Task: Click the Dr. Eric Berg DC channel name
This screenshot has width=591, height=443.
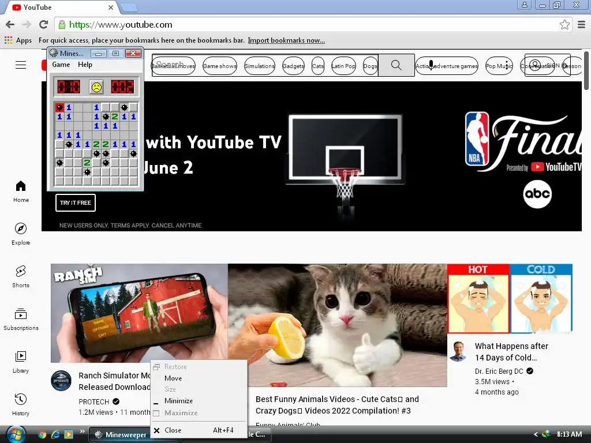Action: coord(499,371)
